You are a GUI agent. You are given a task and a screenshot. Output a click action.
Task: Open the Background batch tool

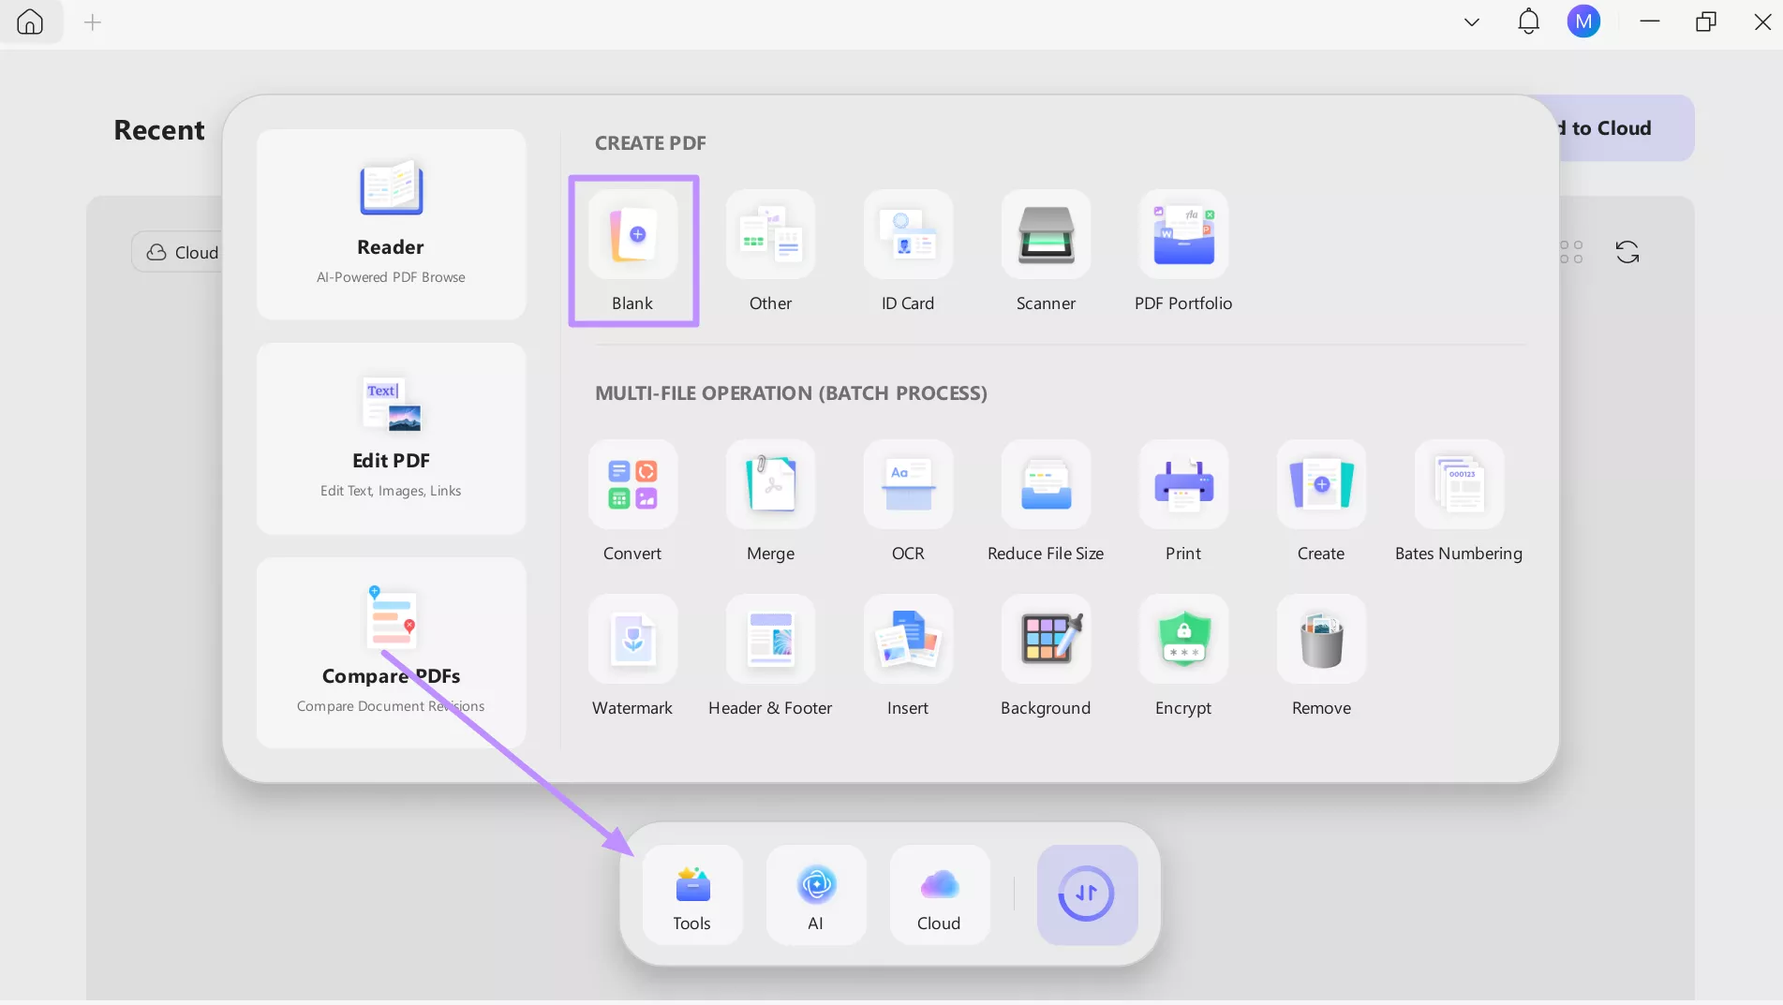[1045, 656]
